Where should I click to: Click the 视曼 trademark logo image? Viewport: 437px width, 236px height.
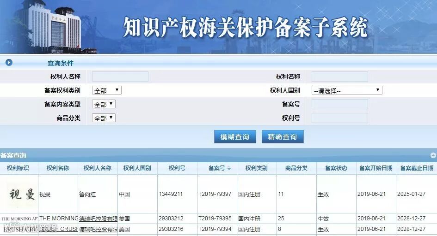click(x=22, y=194)
